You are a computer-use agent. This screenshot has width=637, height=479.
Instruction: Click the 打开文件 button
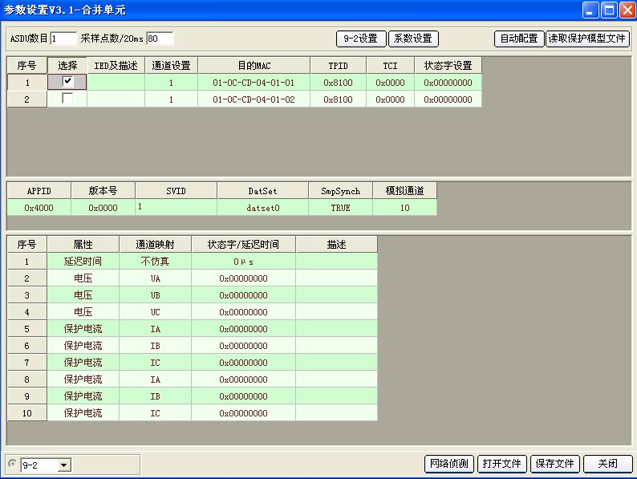point(501,464)
